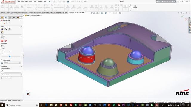
Task: Choose Make As surface body option
Action: tap(6, 41)
